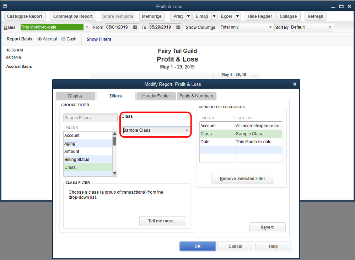This screenshot has width=355, height=260.
Task: Select Account in the filter list
Action: pyautogui.click(x=88, y=135)
